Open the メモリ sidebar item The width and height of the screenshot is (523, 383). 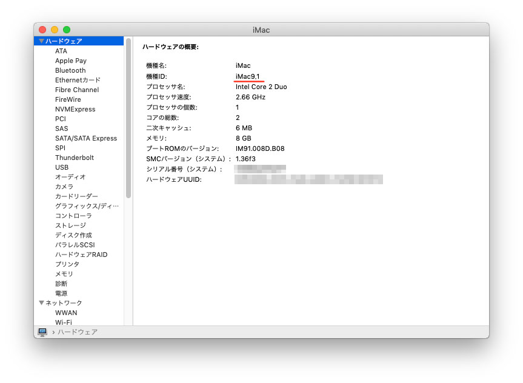[64, 274]
